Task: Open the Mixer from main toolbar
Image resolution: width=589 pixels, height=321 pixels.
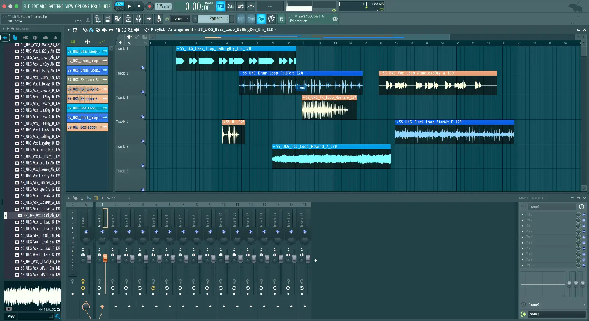Action: point(138,19)
